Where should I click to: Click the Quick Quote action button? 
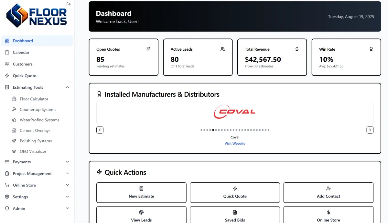235,193
